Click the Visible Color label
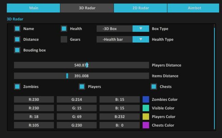 pos(163,108)
